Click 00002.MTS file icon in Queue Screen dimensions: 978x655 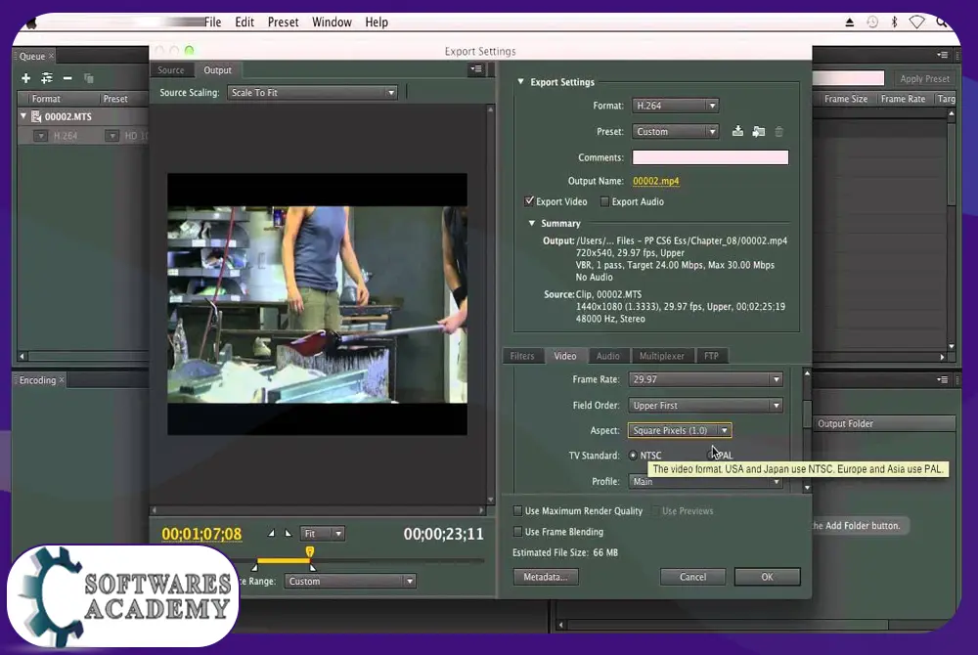pyautogui.click(x=37, y=116)
